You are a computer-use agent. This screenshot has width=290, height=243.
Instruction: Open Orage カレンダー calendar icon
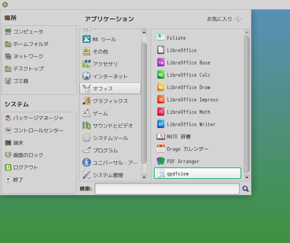point(161,149)
